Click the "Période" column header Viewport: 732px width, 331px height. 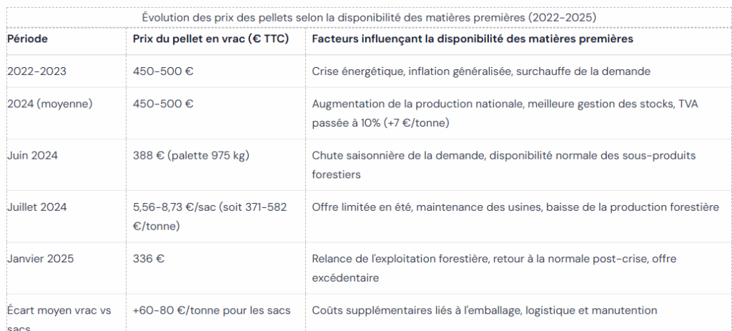[x=28, y=39]
